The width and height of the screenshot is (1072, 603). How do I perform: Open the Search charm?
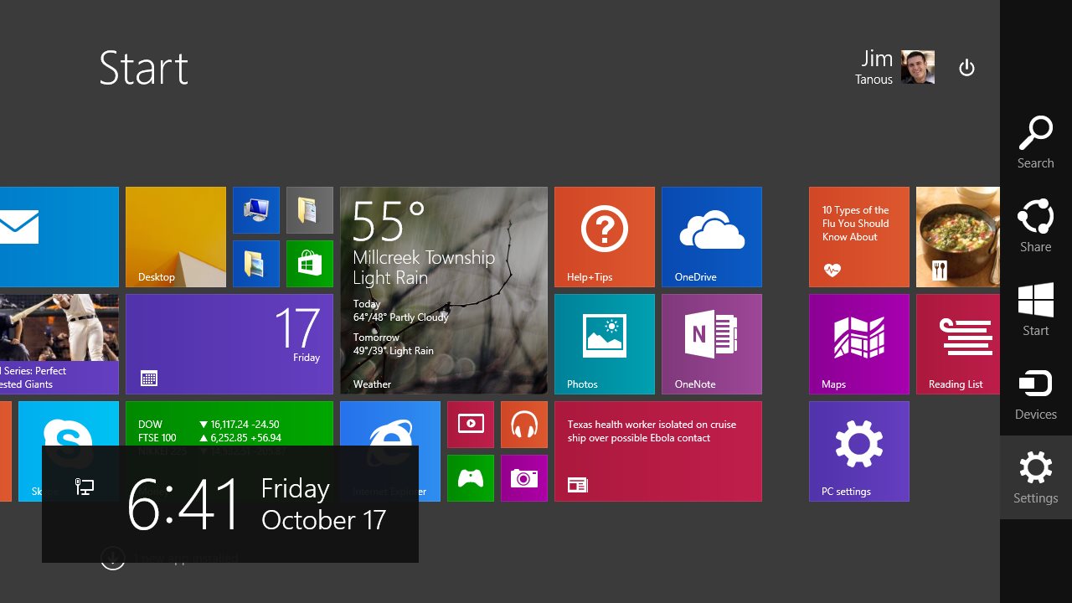(x=1035, y=142)
